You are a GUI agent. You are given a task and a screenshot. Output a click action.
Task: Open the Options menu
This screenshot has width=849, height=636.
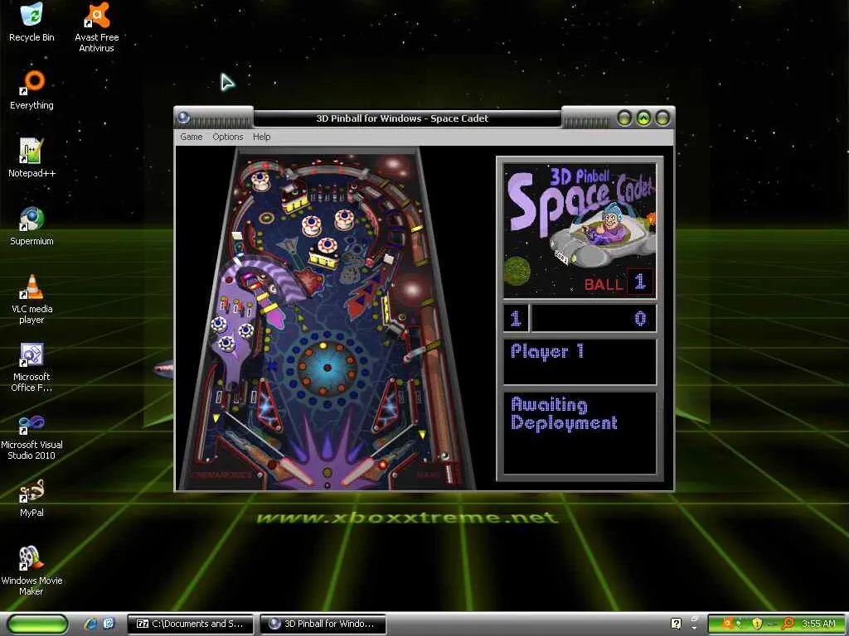coord(227,137)
